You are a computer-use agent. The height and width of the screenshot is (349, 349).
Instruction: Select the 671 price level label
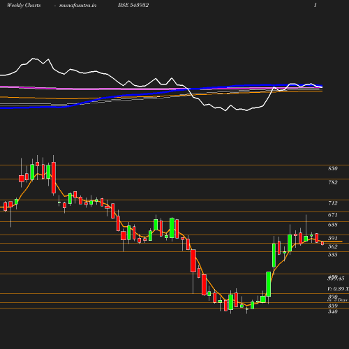coord(333,215)
